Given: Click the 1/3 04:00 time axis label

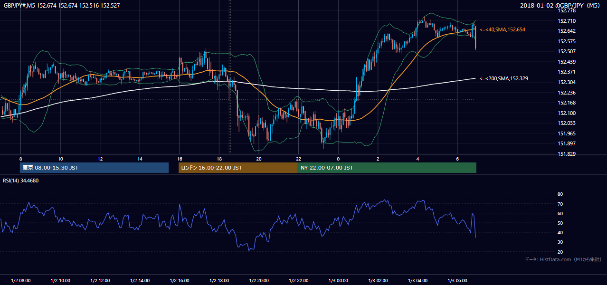Looking at the screenshot, I should [417, 281].
